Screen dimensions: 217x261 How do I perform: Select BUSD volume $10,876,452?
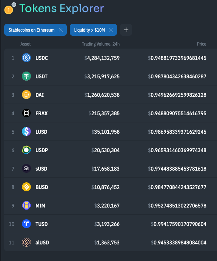tap(105, 187)
